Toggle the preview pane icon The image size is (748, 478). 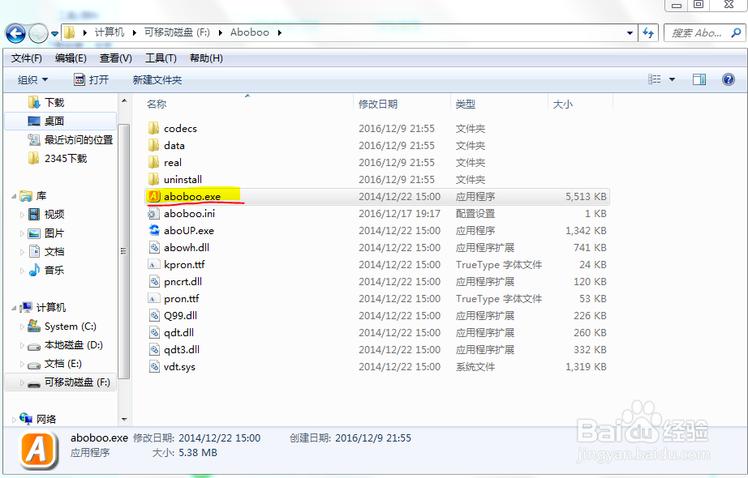pos(699,79)
